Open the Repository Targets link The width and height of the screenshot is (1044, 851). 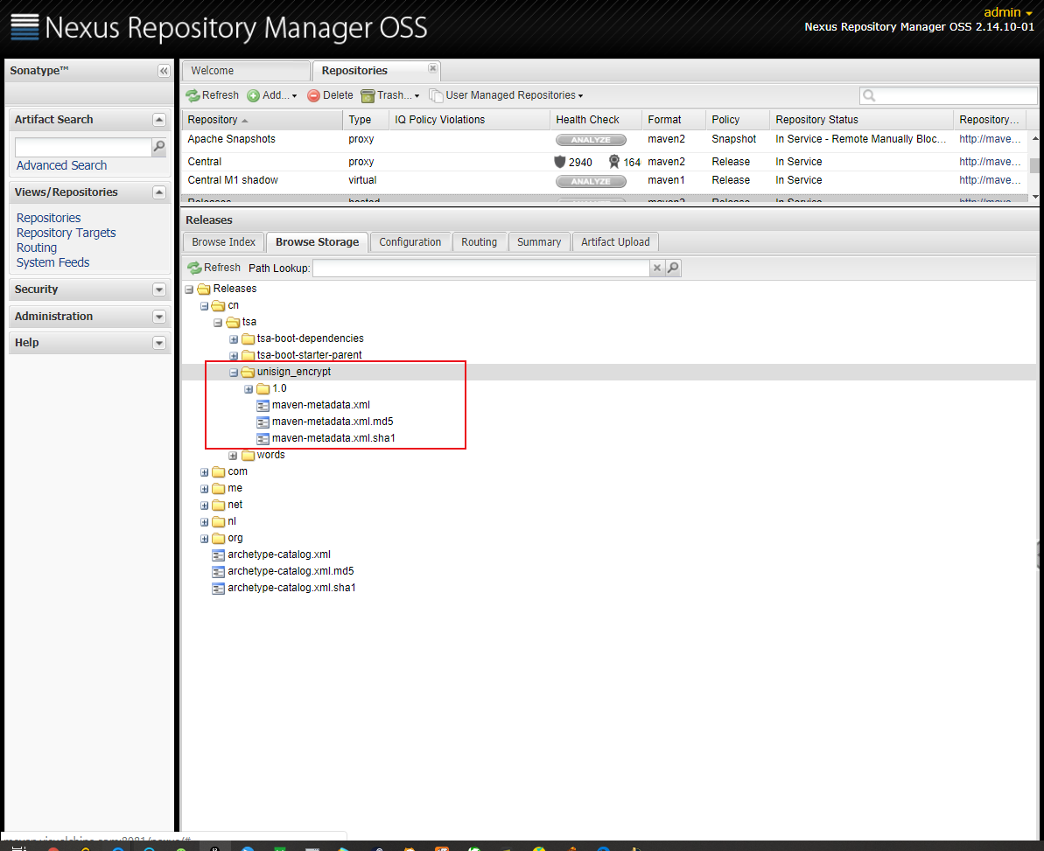click(x=66, y=233)
